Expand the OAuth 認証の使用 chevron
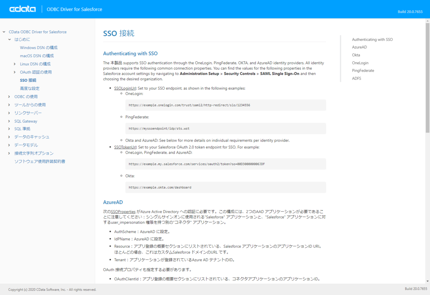This screenshot has height=295, width=430. coord(15,72)
